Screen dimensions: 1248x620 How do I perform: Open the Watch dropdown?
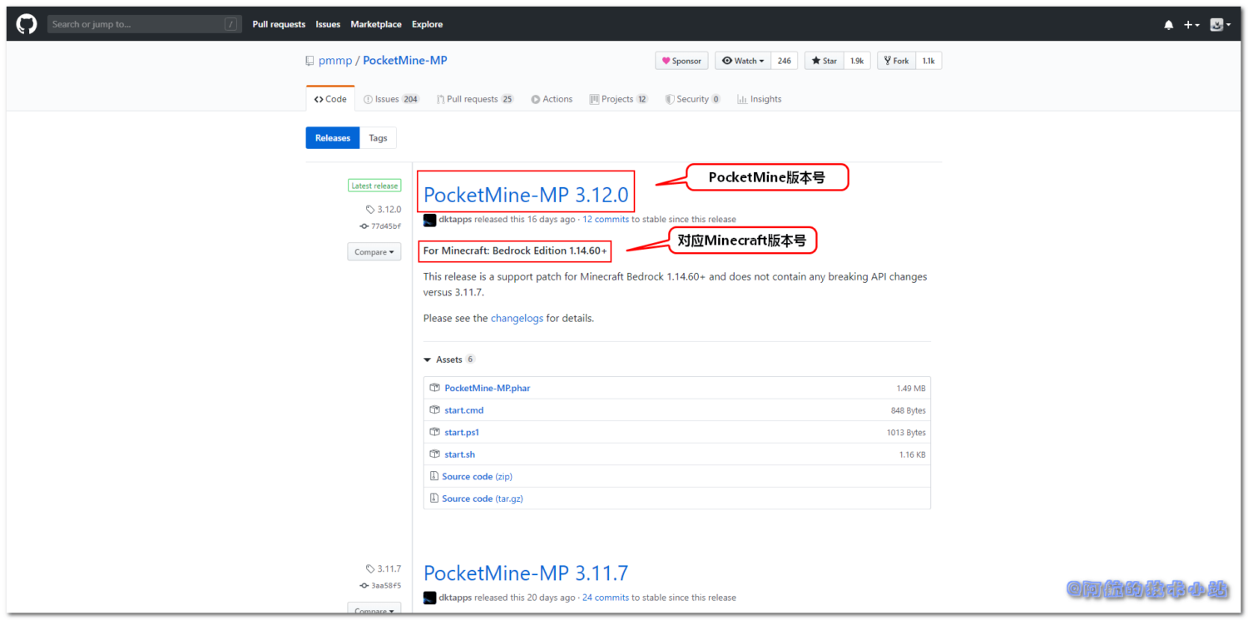[741, 60]
